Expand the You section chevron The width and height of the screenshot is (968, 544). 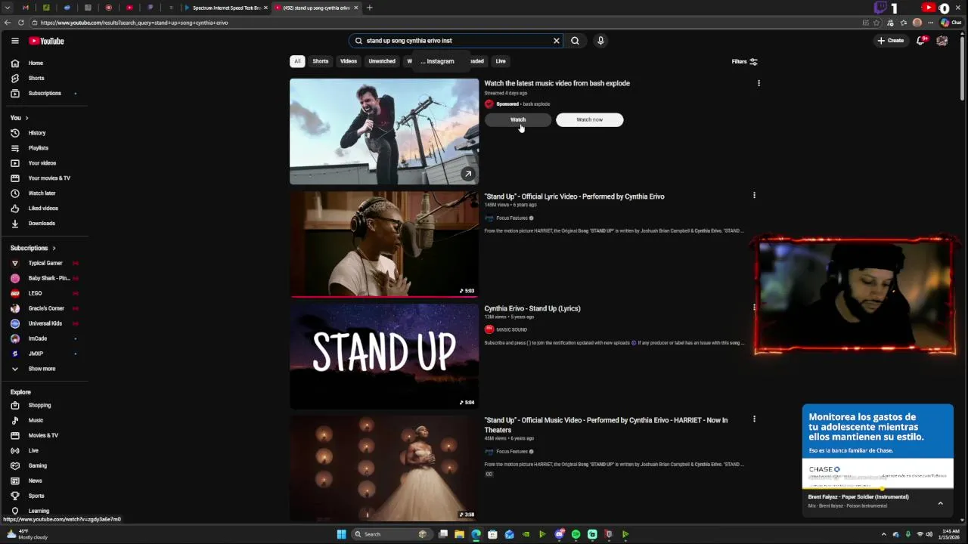pyautogui.click(x=26, y=118)
